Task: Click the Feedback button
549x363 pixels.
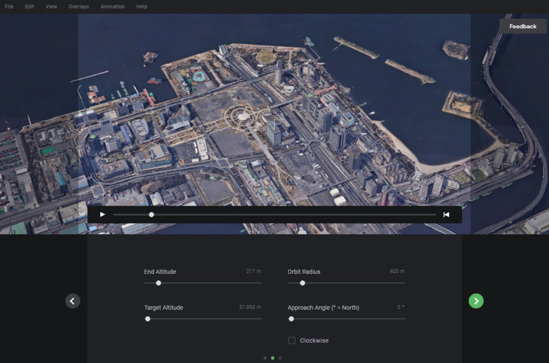Action: (522, 26)
